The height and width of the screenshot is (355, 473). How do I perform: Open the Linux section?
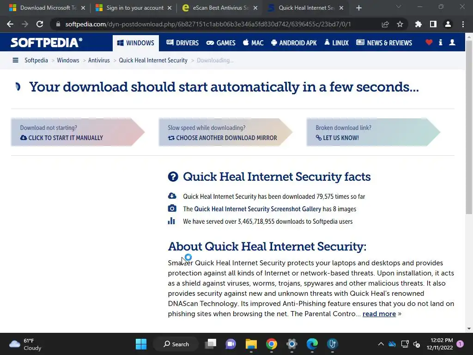336,43
